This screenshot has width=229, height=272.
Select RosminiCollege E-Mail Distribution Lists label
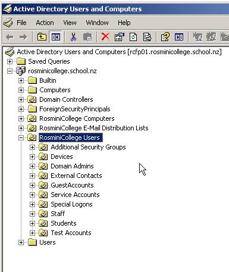pyautogui.click(x=94, y=128)
